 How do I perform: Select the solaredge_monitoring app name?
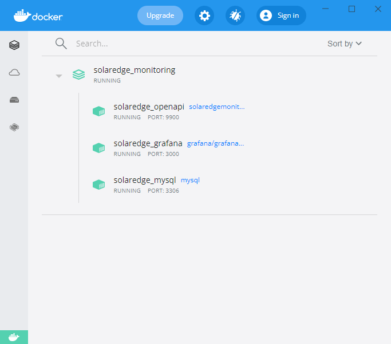135,70
